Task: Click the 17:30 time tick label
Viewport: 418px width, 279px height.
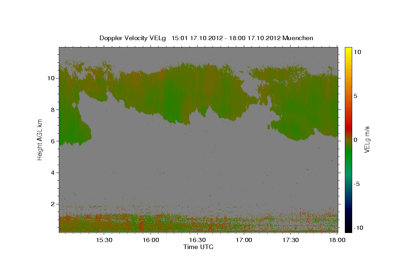Action: [x=291, y=240]
